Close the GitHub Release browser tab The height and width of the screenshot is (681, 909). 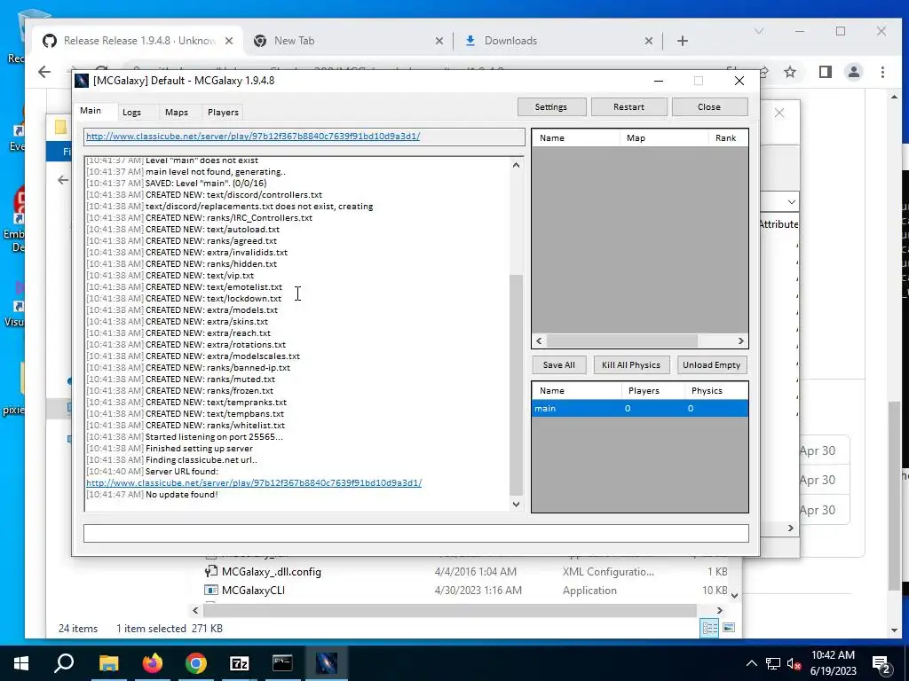tap(229, 41)
